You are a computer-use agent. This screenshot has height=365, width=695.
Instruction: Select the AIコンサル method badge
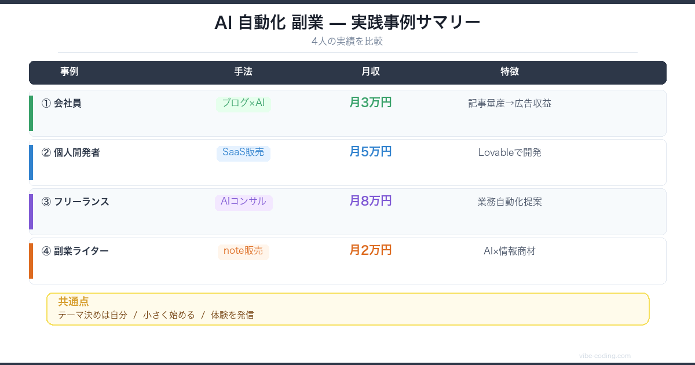click(243, 202)
